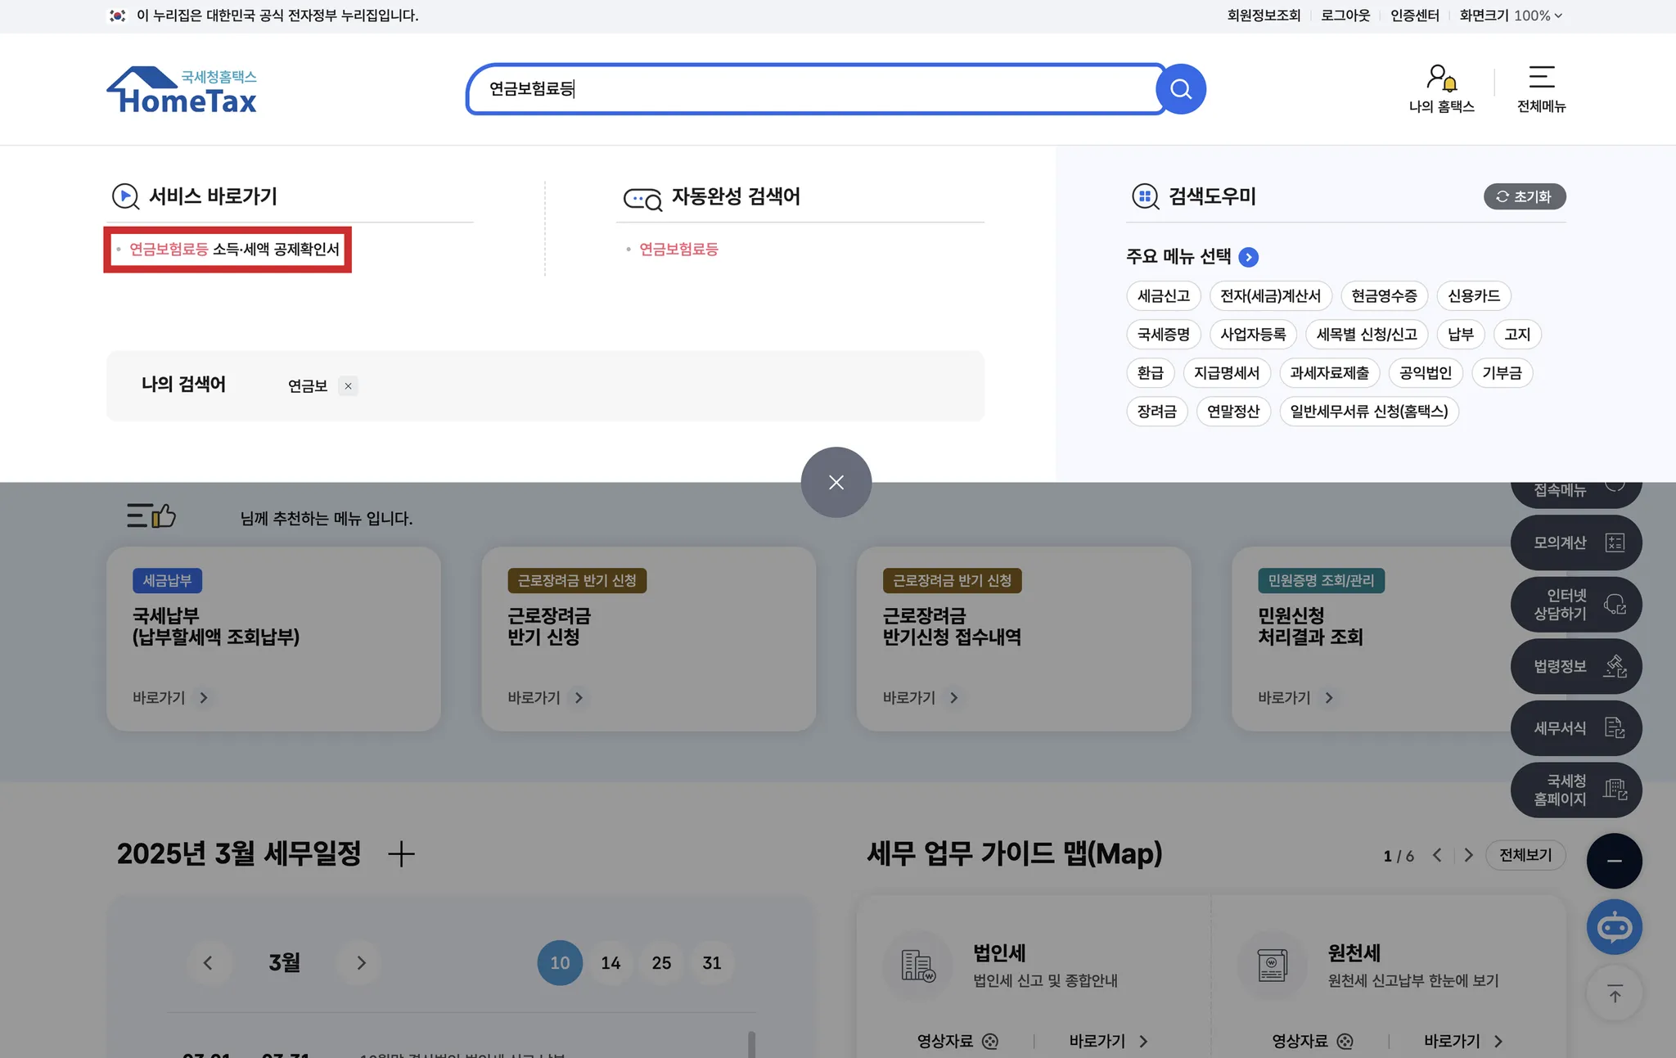Screen dimensions: 1676x1058
Task: Collapse quick menu with minus button
Action: (x=1614, y=861)
